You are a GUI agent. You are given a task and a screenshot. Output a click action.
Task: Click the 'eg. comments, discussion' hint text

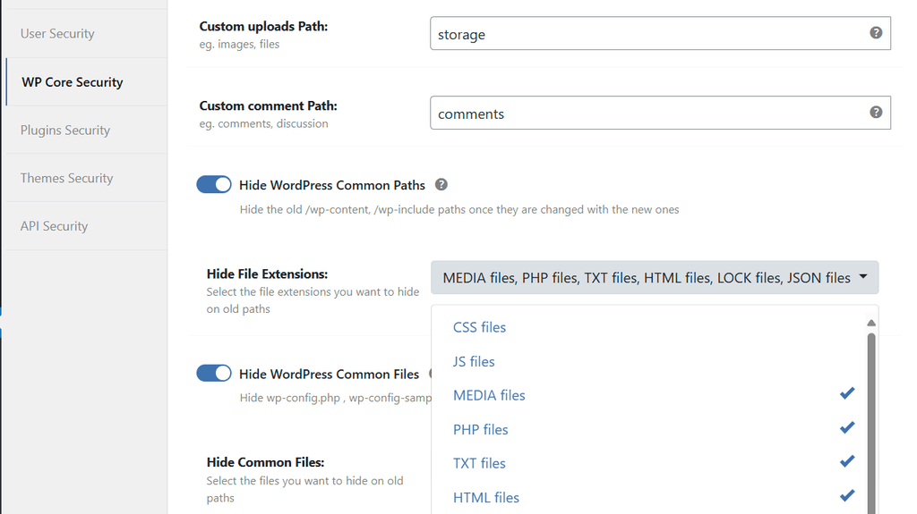(264, 124)
